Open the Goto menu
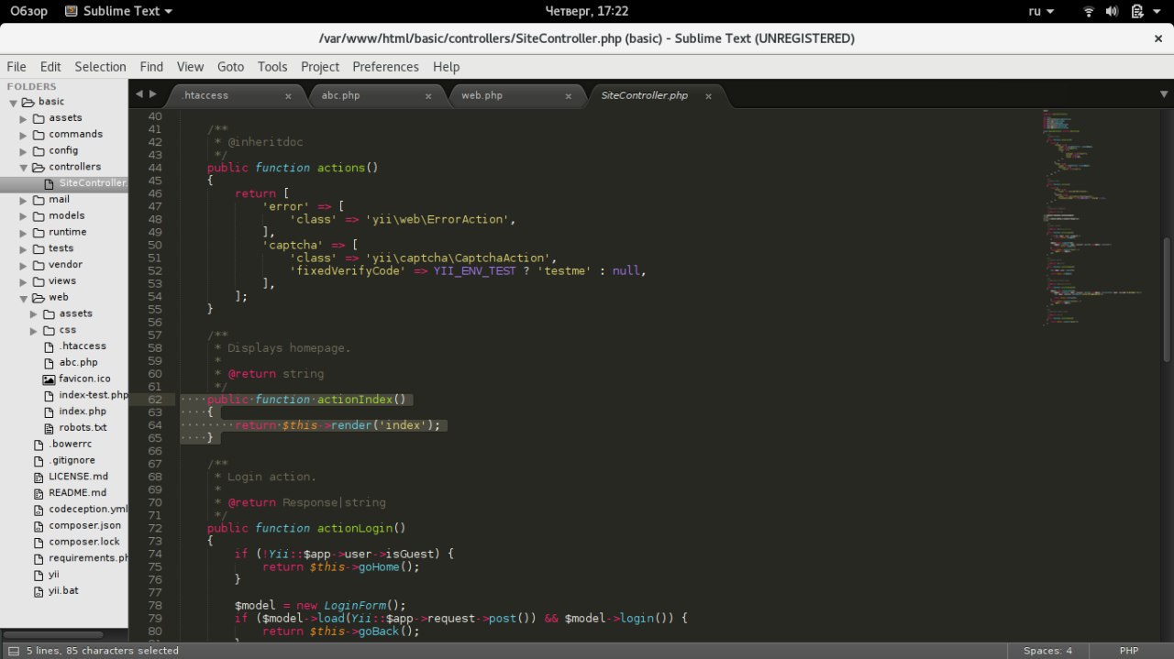Screen dimensions: 1174x659 point(230,67)
